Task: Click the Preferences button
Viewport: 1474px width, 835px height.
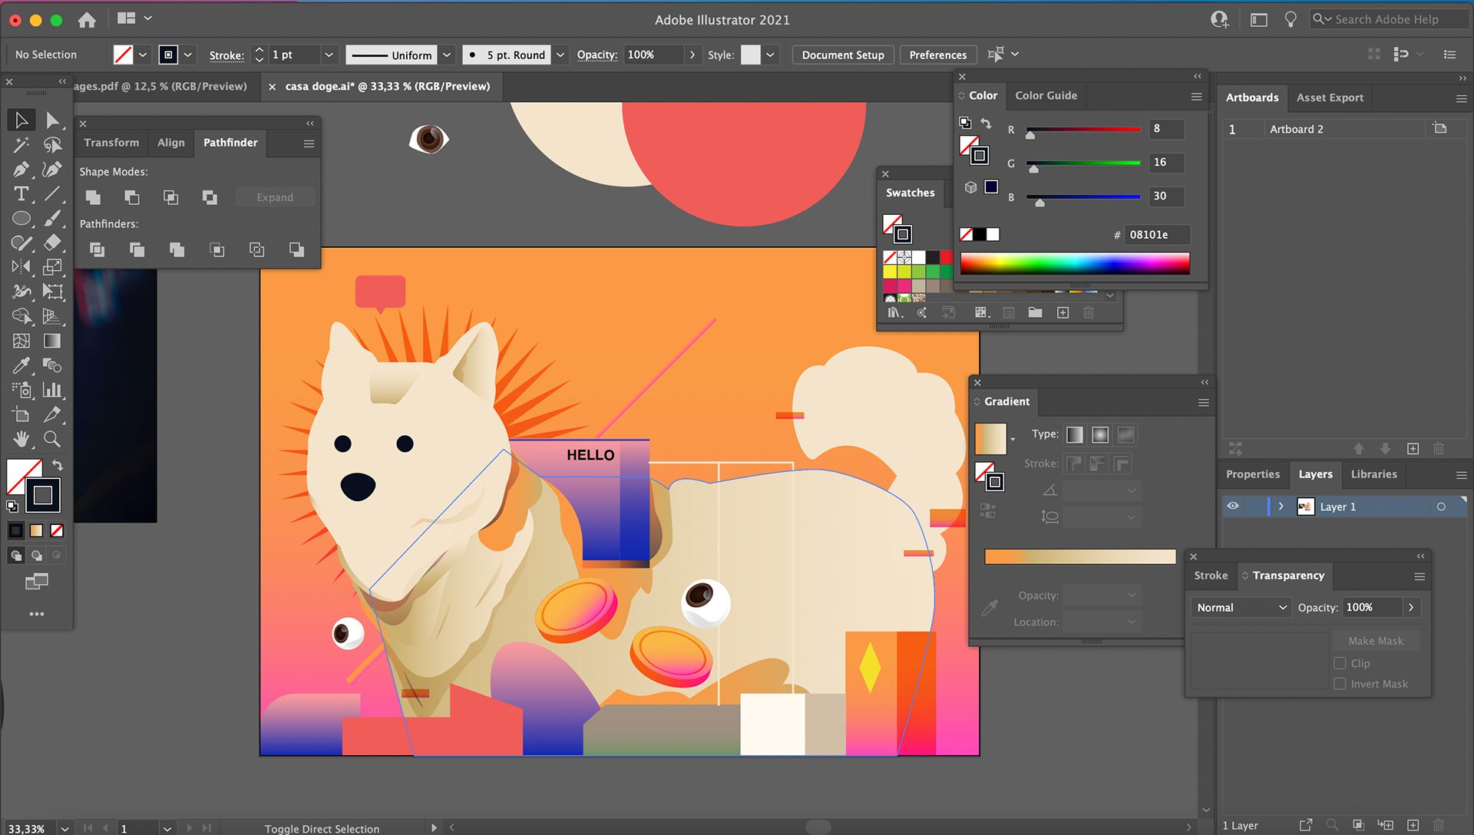Action: pos(937,54)
